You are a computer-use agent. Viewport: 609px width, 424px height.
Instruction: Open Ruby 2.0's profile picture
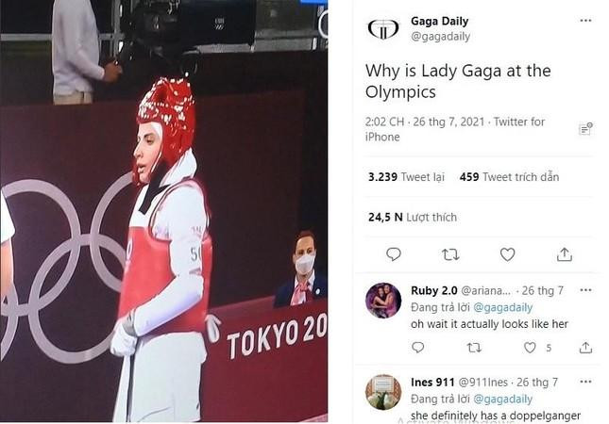383,301
